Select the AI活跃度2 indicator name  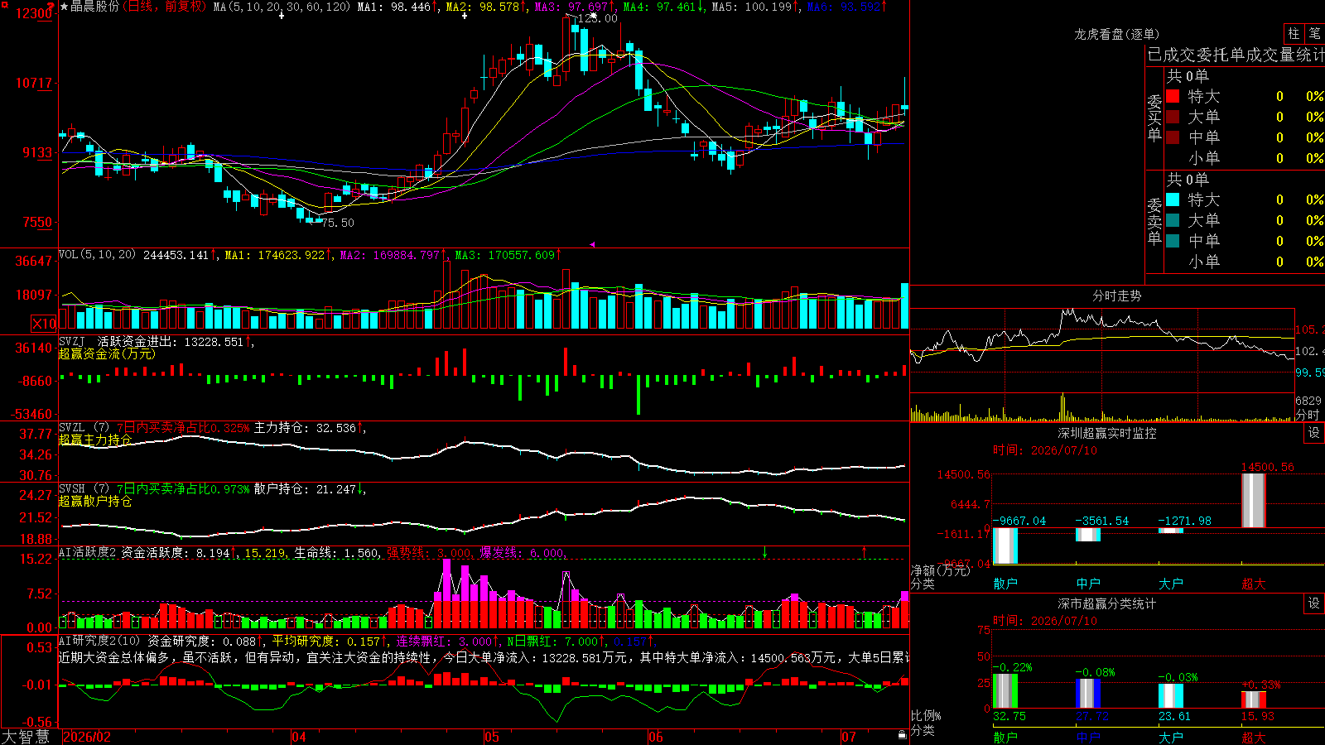point(88,553)
